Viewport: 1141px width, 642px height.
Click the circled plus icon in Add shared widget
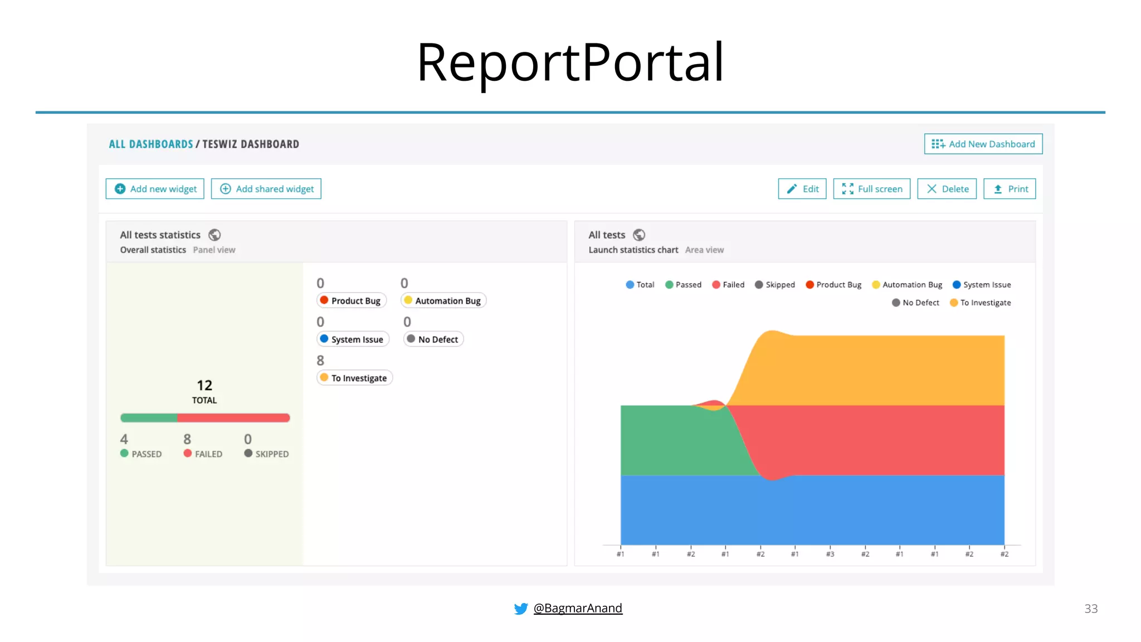pyautogui.click(x=226, y=189)
